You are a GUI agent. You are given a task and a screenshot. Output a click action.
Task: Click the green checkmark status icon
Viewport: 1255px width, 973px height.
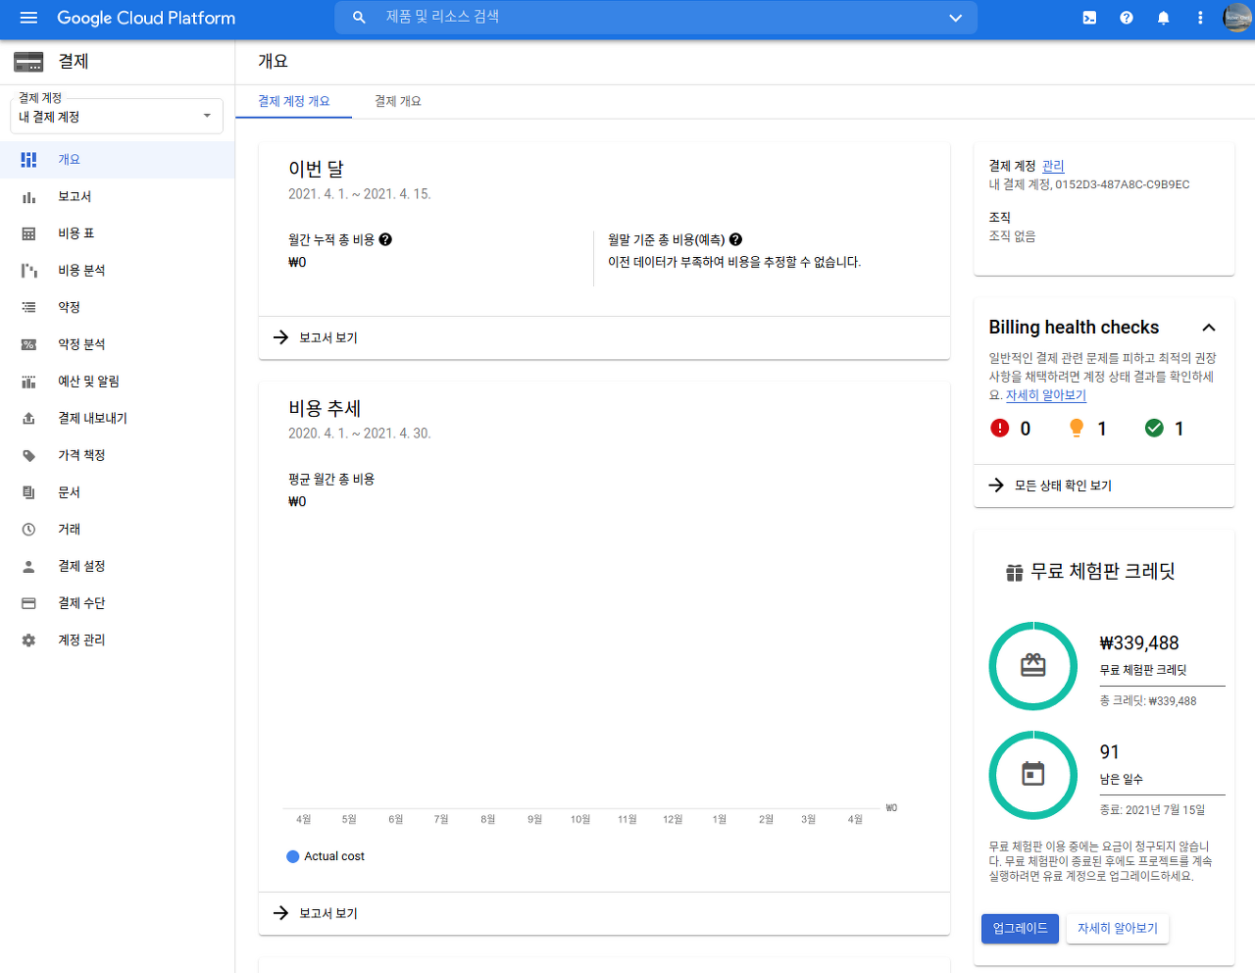pyautogui.click(x=1154, y=428)
